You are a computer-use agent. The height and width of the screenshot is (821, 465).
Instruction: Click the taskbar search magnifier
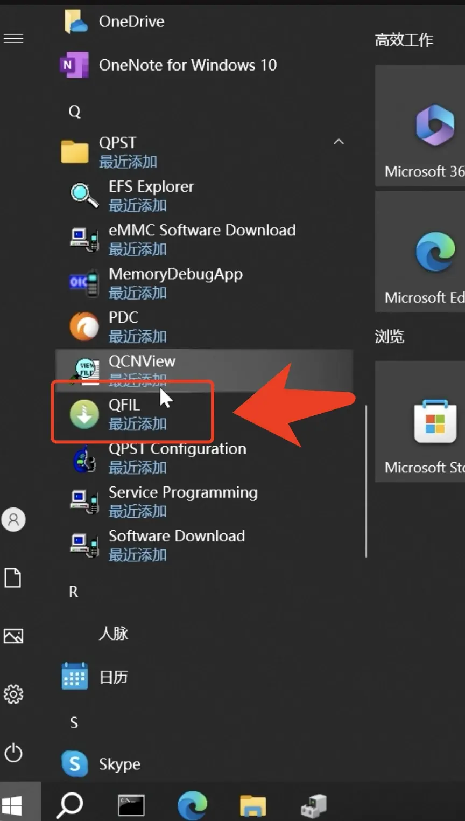[70, 805]
